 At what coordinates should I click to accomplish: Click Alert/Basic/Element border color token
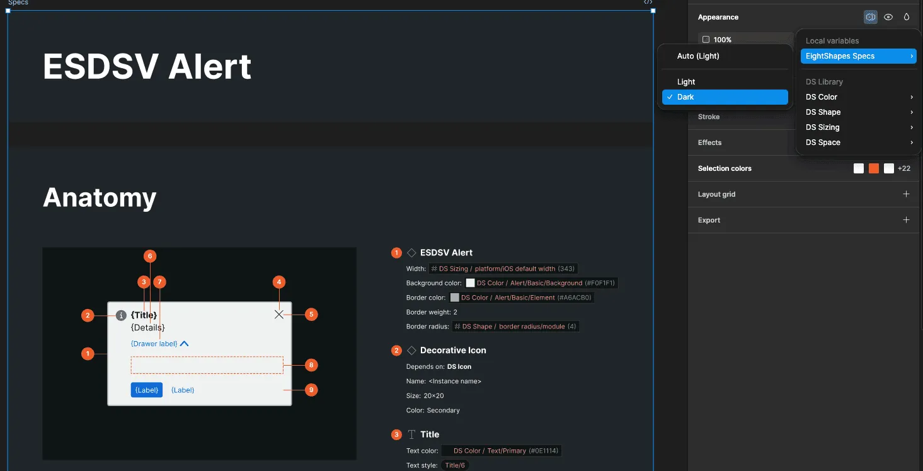coord(521,298)
